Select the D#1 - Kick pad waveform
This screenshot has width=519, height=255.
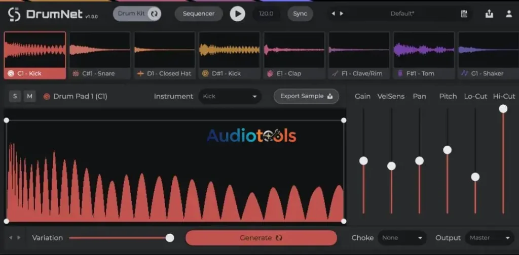(x=230, y=50)
